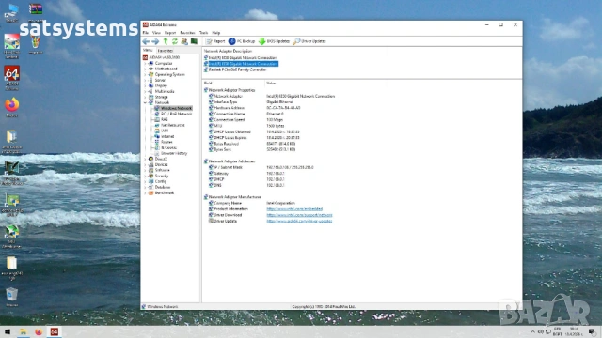602x338 pixels.
Task: Click the Software icon in the tree
Action: [x=150, y=170]
